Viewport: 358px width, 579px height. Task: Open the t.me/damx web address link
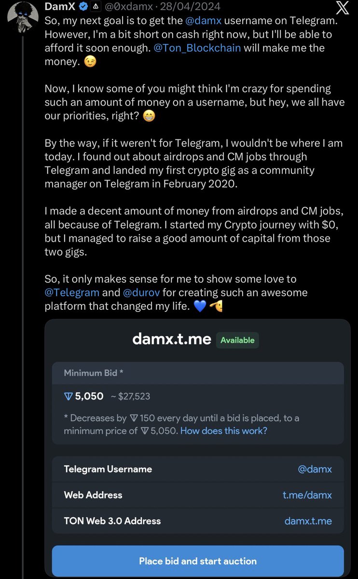[x=307, y=495]
